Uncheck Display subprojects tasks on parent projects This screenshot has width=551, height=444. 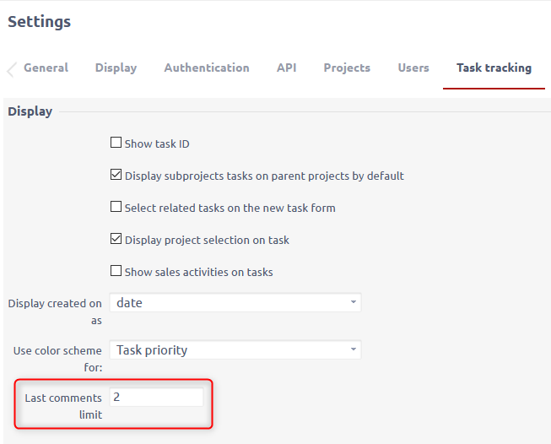point(116,176)
